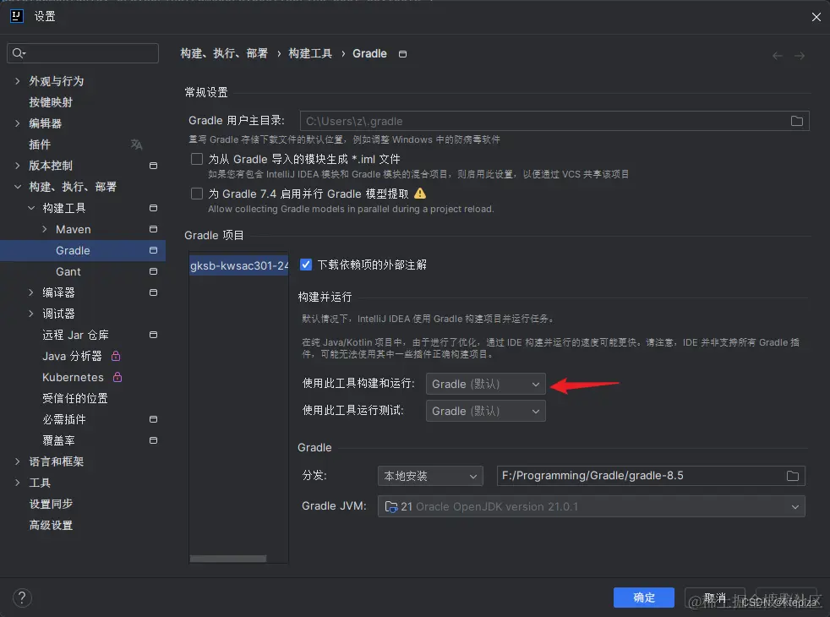Enable generating *.iml files for Gradle modules
The width and height of the screenshot is (830, 617).
point(196,157)
